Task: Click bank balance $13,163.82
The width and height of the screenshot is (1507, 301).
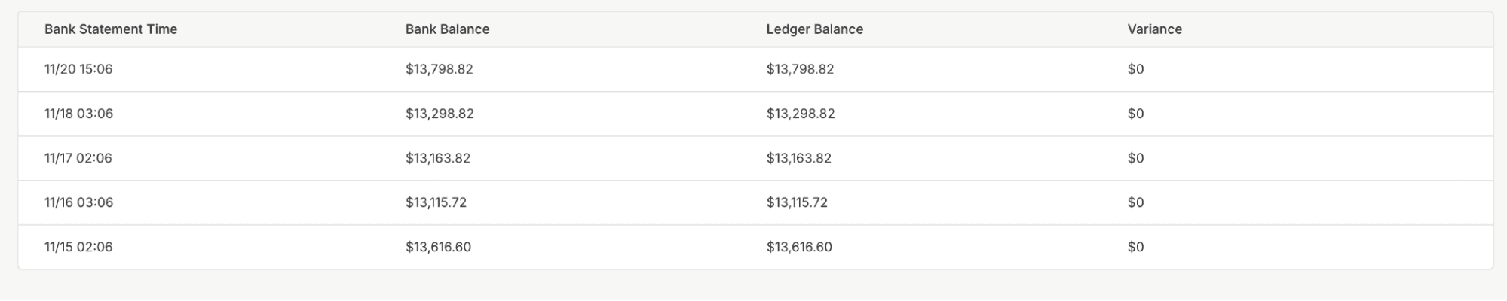Action: pyautogui.click(x=437, y=158)
